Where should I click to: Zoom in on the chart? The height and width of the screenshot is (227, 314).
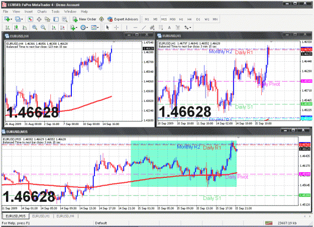[x=35, y=28]
